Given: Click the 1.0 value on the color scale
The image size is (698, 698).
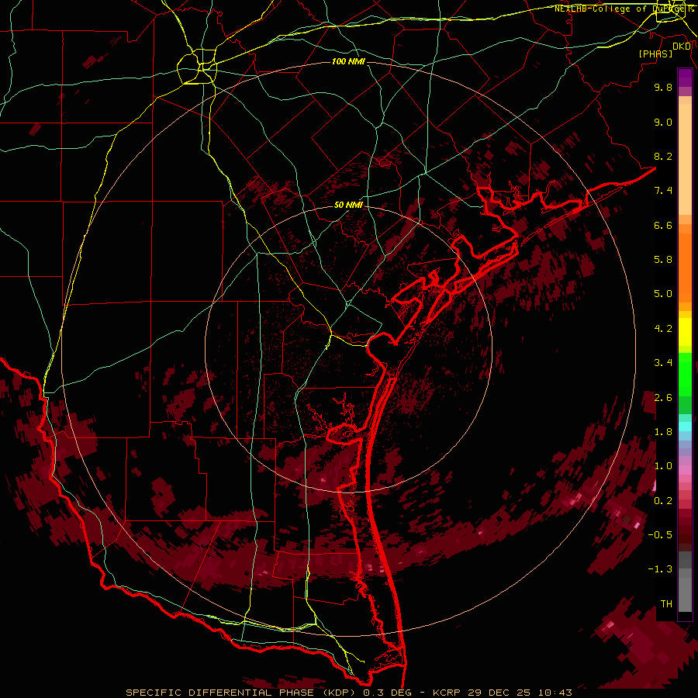Looking at the screenshot, I should [663, 466].
